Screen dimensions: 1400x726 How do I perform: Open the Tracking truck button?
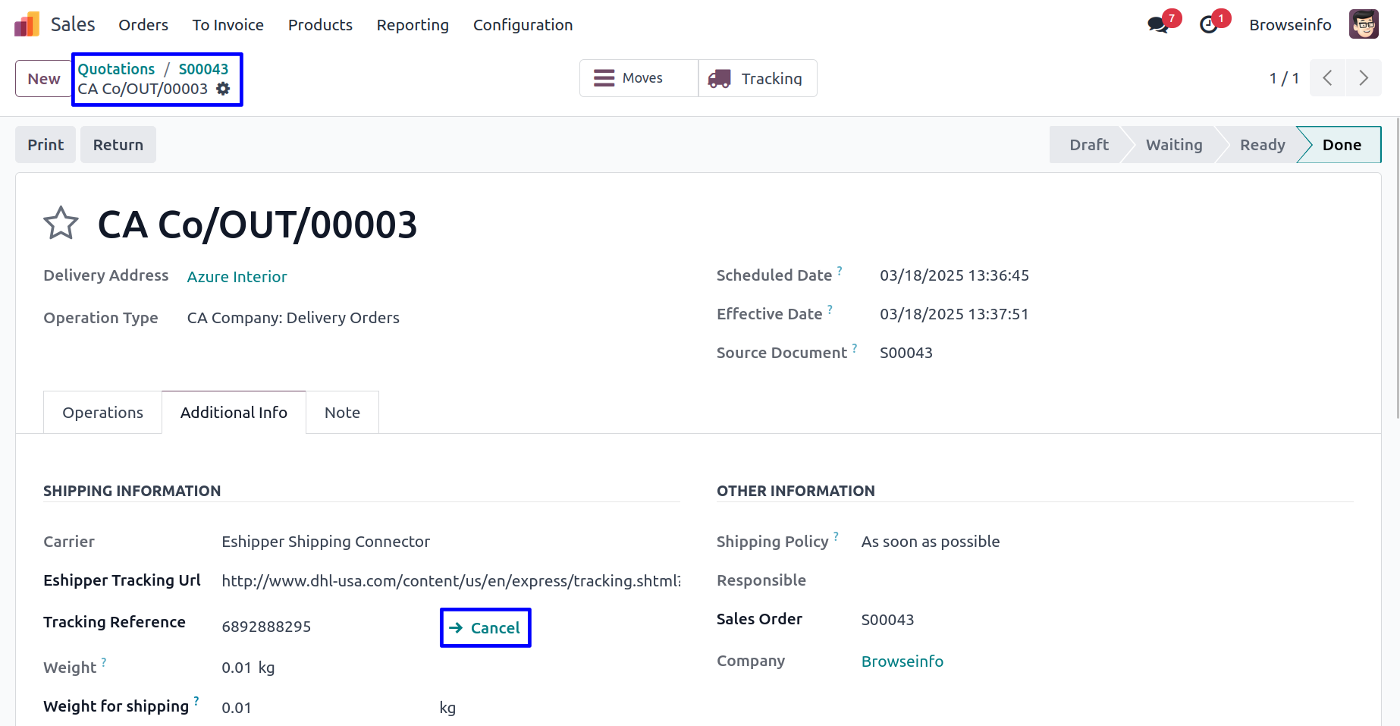tap(757, 78)
